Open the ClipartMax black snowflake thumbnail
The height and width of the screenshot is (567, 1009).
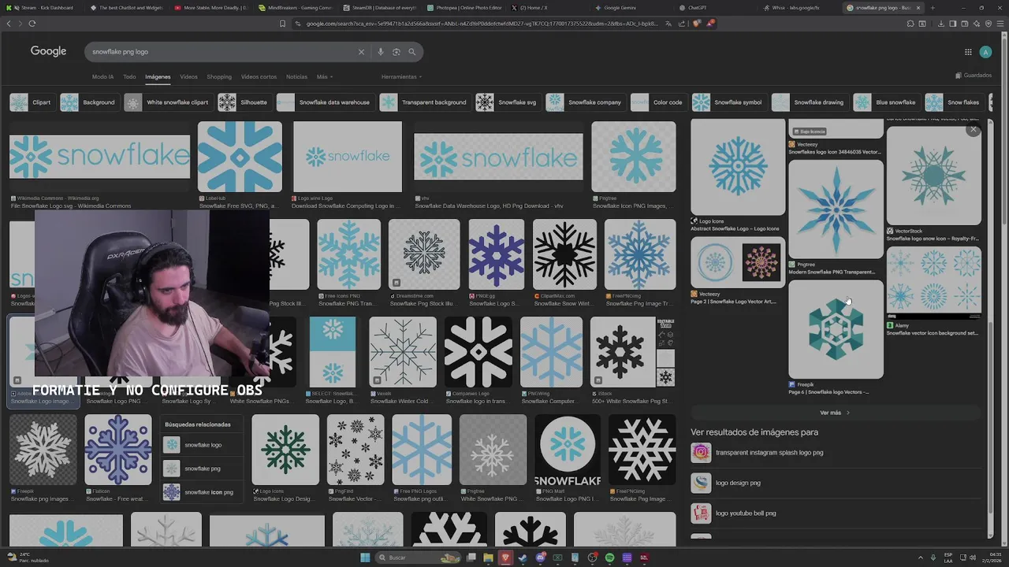564,254
